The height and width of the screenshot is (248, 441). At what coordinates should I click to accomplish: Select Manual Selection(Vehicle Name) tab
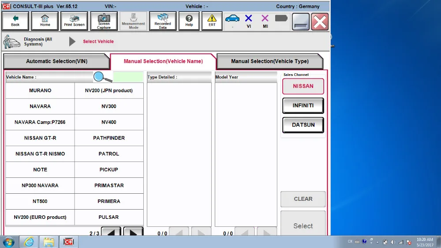click(163, 61)
